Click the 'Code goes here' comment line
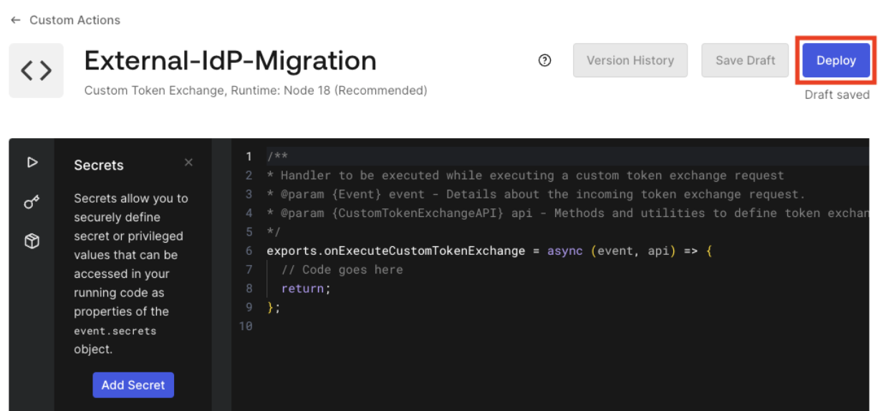 (342, 270)
